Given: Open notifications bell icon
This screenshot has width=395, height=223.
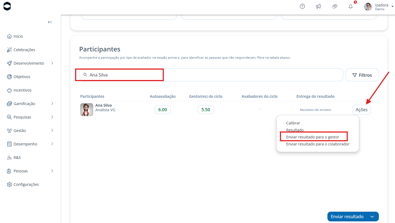Looking at the screenshot, I should tap(351, 6).
